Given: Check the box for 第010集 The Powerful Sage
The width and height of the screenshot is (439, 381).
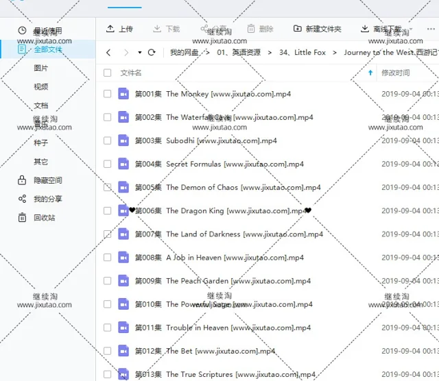Looking at the screenshot, I should click(107, 304).
